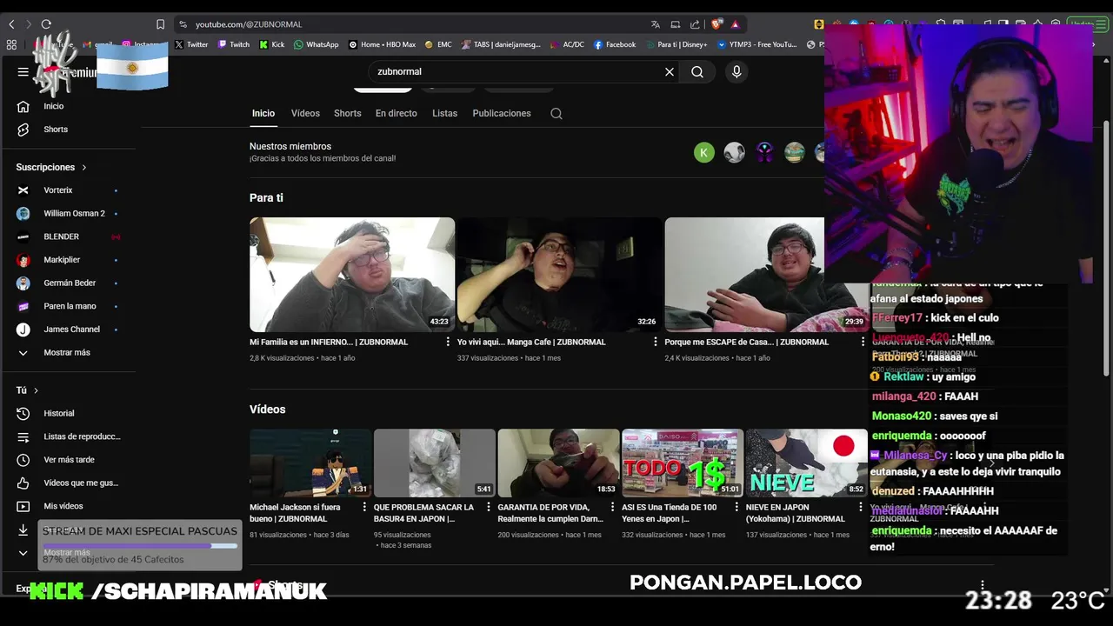This screenshot has width=1113, height=626.
Task: Play Michael Jackson si fuera bueno thumbnail
Action: 310,463
